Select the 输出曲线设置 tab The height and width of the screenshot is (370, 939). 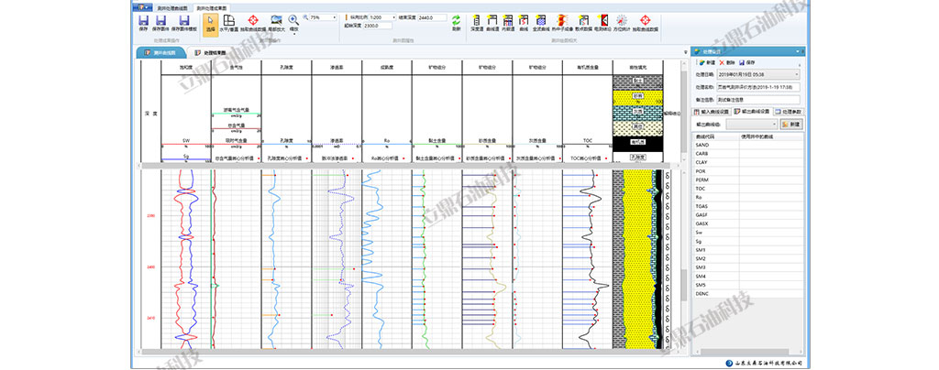click(x=752, y=111)
